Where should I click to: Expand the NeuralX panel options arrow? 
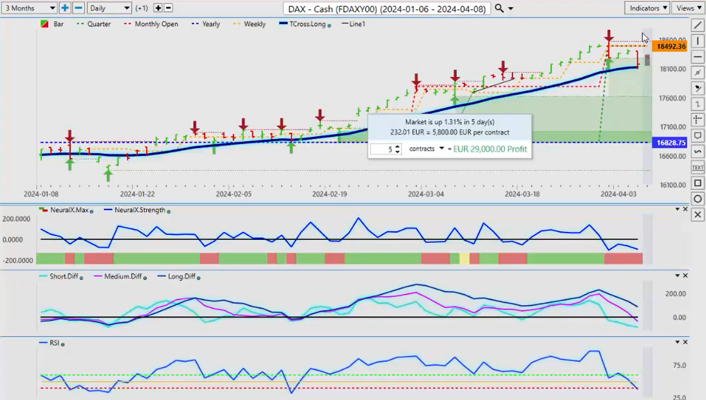678,209
